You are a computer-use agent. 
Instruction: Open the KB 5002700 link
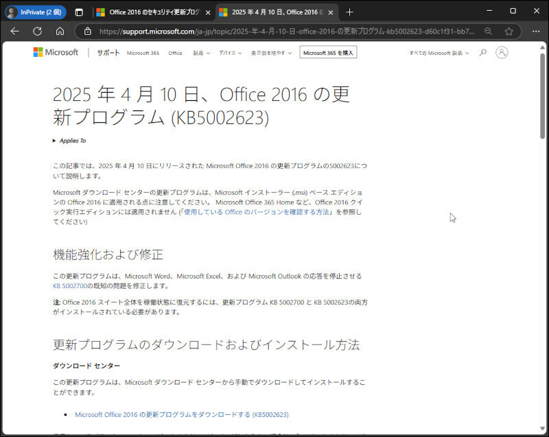point(70,286)
